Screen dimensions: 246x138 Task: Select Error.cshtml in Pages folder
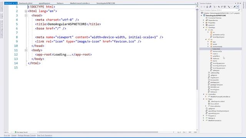[214, 104]
